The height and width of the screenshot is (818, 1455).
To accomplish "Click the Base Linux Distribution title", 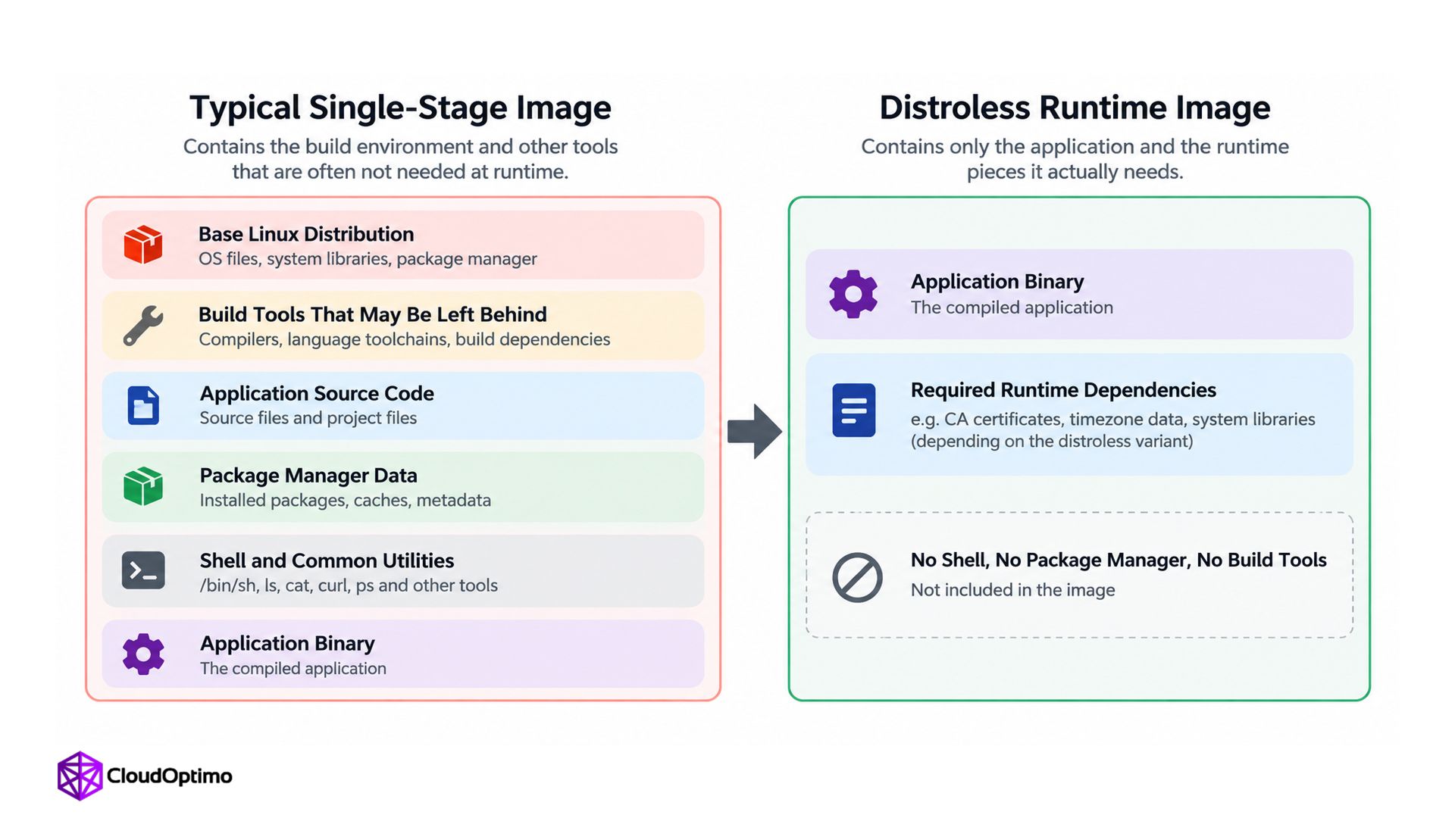I will (306, 234).
